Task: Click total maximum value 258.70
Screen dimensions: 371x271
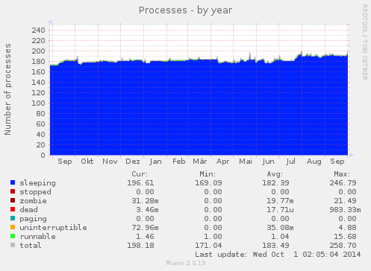Action: click(343, 246)
